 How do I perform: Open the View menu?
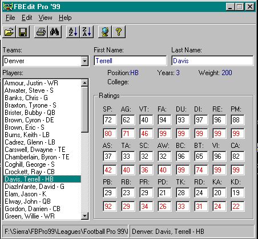tap(45, 18)
